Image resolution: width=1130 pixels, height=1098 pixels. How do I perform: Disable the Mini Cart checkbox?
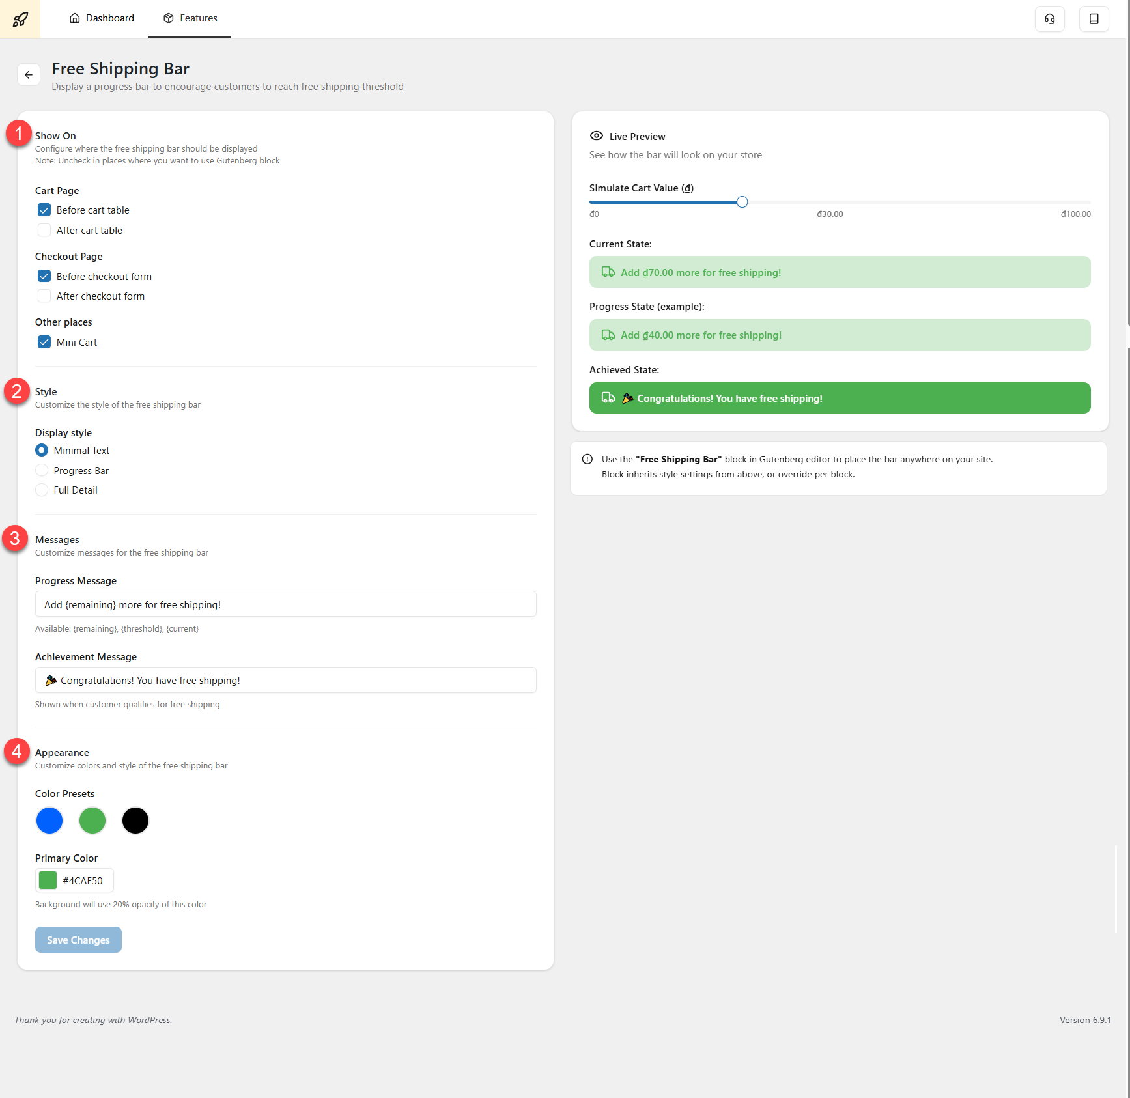pos(44,343)
